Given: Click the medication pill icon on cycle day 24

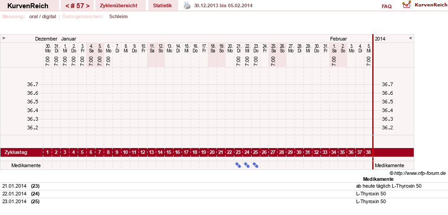Looking at the screenshot, I should [x=247, y=165].
